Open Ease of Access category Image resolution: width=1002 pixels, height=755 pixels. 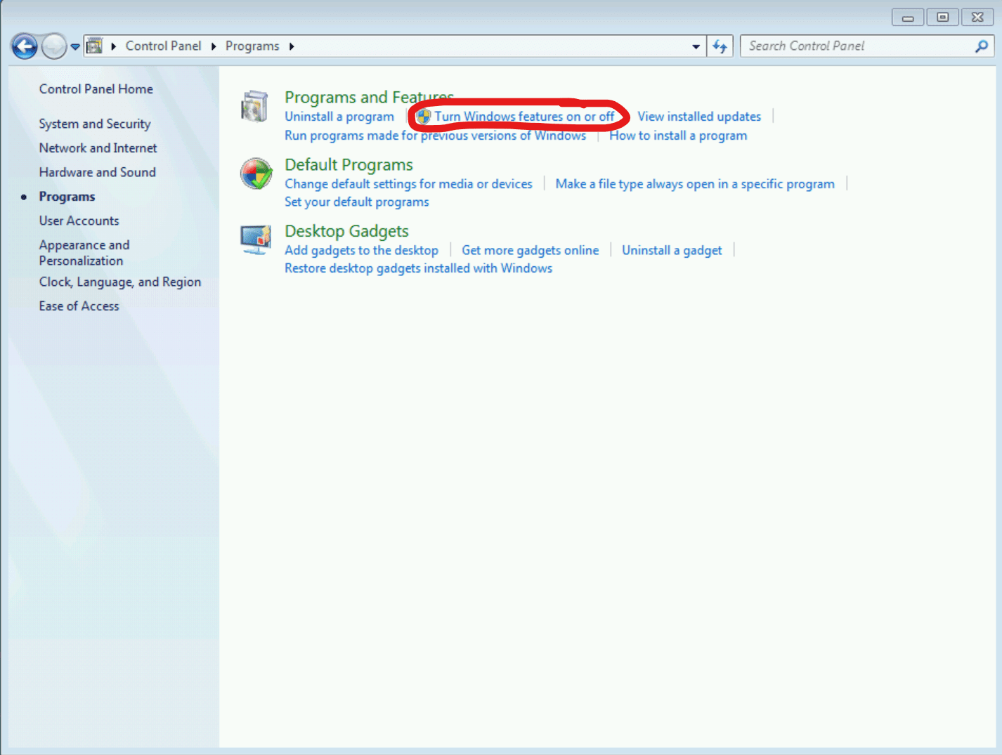pos(79,306)
